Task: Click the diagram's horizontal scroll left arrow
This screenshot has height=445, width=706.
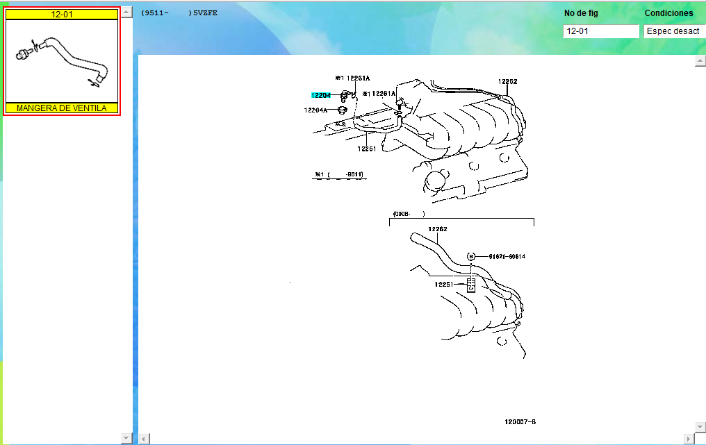Action: (144, 438)
